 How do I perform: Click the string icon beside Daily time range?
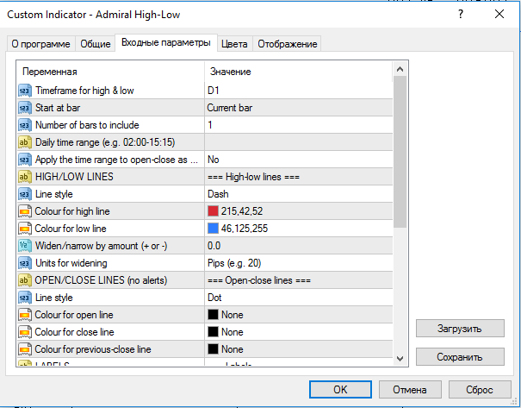pos(25,142)
